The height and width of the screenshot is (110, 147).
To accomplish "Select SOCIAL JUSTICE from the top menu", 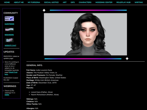I will click(x=51, y=2).
